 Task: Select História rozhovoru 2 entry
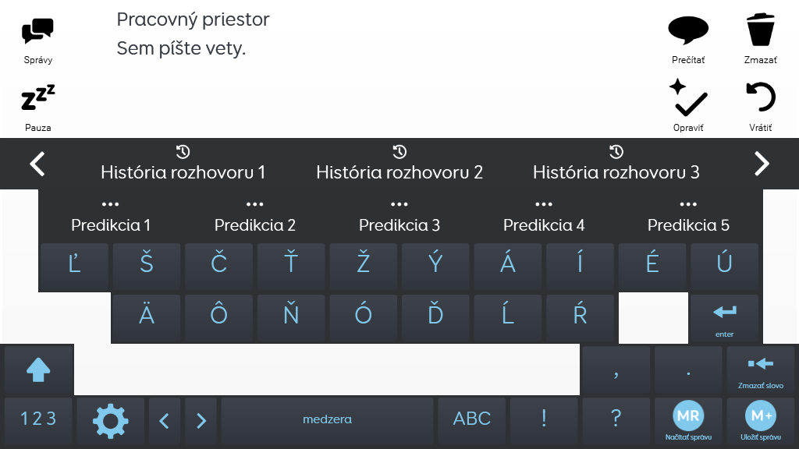(399, 164)
